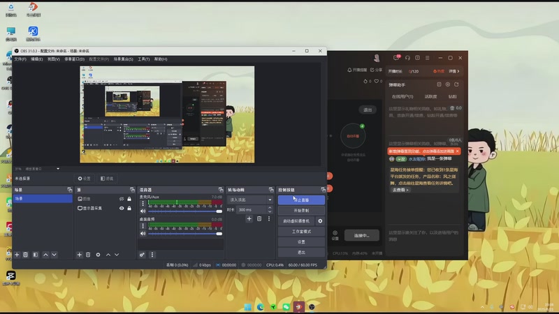Remove the selected source with trash icon
Image resolution: width=559 pixels, height=314 pixels.
[88, 255]
